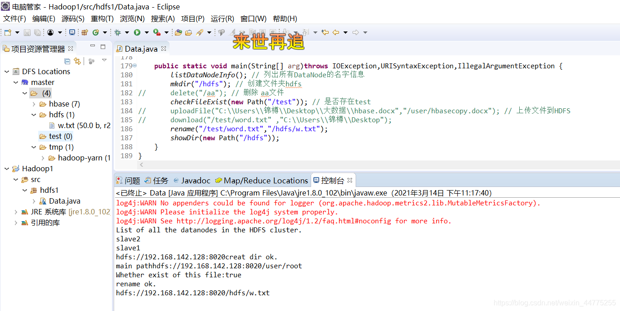Click the blue monitor icon in toolbar
This screenshot has width=620, height=311.
72,32
